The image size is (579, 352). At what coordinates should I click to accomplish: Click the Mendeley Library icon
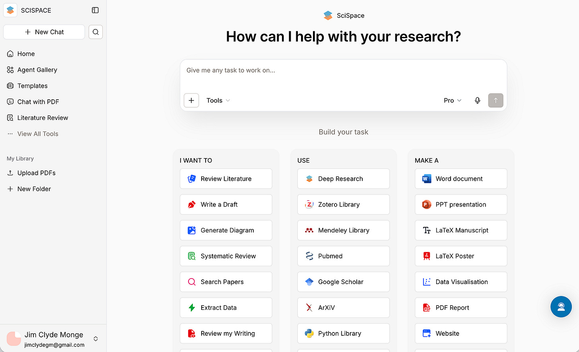coord(309,230)
